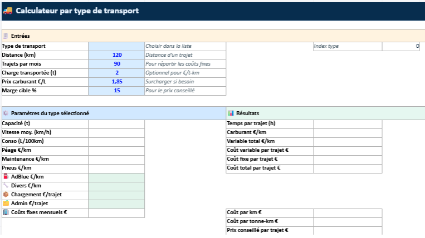Click the truck icon in the title
The height and width of the screenshot is (238, 425).
point(8,11)
